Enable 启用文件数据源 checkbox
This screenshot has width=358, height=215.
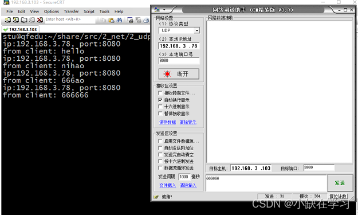click(x=160, y=141)
